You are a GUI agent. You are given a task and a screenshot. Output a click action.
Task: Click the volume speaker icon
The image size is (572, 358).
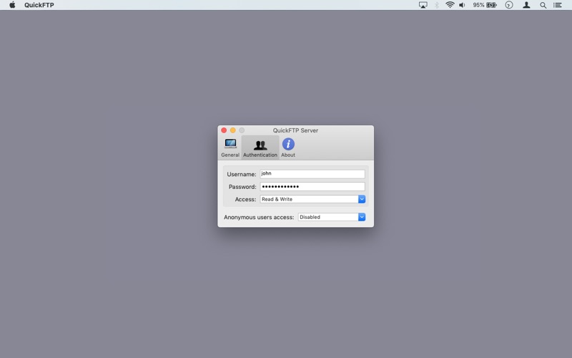tap(462, 5)
